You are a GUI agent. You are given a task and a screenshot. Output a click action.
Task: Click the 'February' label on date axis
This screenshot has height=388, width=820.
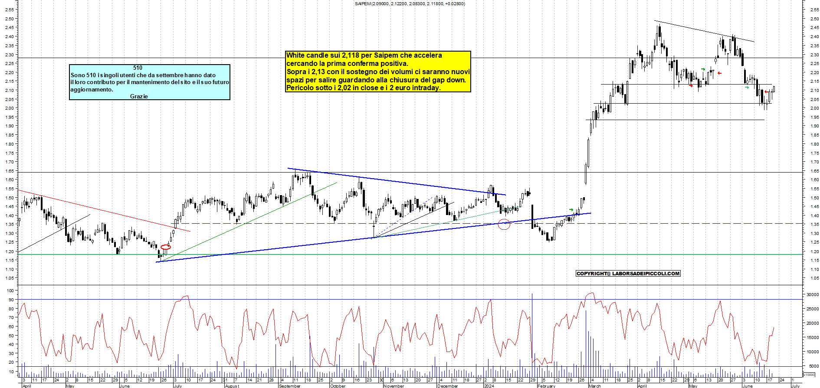click(x=547, y=386)
